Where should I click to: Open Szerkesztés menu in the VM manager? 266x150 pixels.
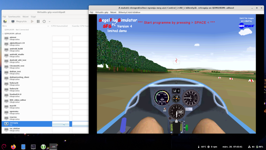(14, 17)
